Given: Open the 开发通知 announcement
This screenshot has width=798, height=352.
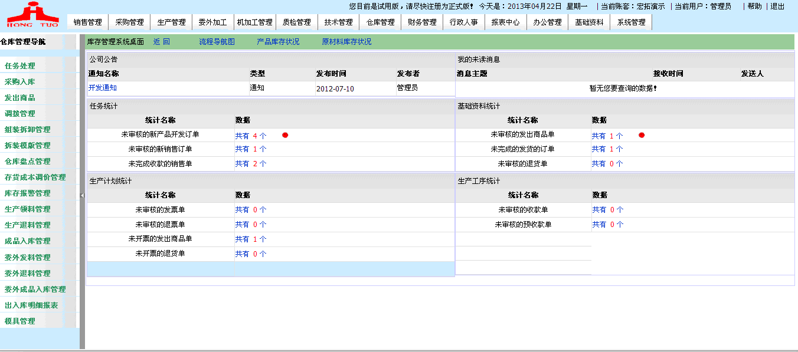Looking at the screenshot, I should pos(103,88).
